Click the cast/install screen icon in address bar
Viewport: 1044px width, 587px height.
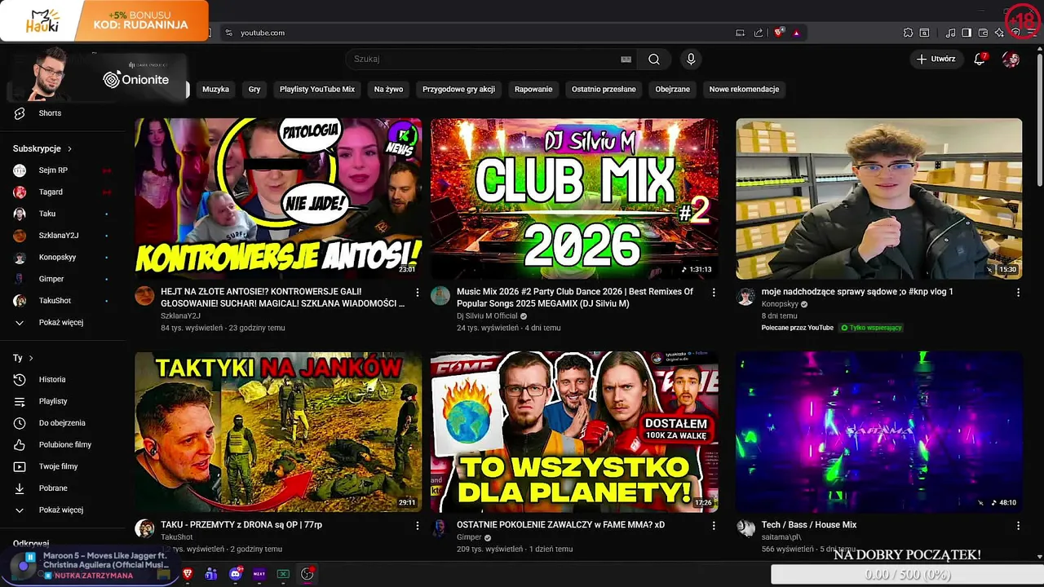coord(740,33)
